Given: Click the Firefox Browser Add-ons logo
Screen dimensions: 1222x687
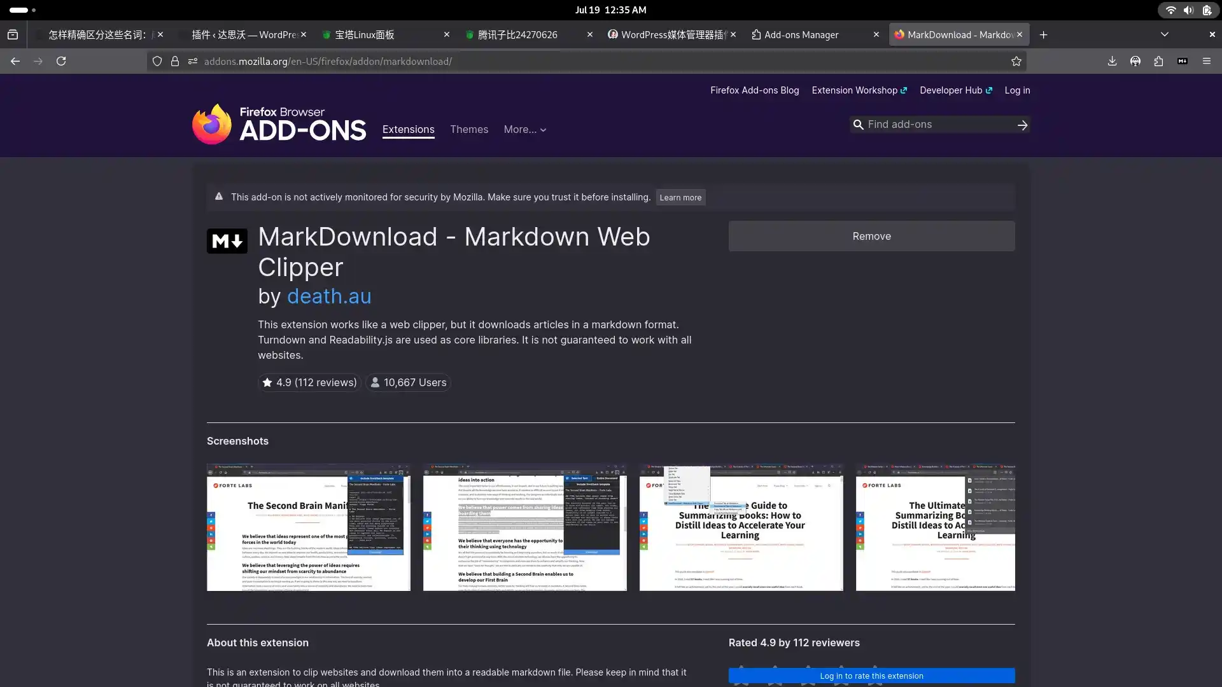Looking at the screenshot, I should point(279,124).
